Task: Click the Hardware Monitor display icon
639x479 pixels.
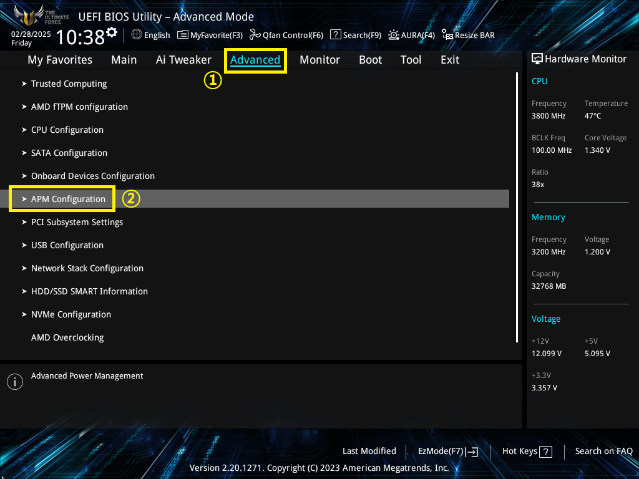Action: (537, 59)
